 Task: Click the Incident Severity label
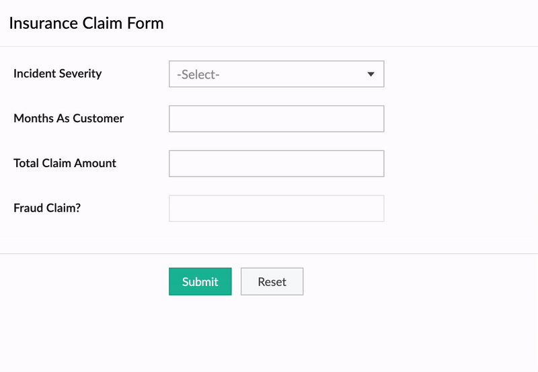[x=58, y=73]
